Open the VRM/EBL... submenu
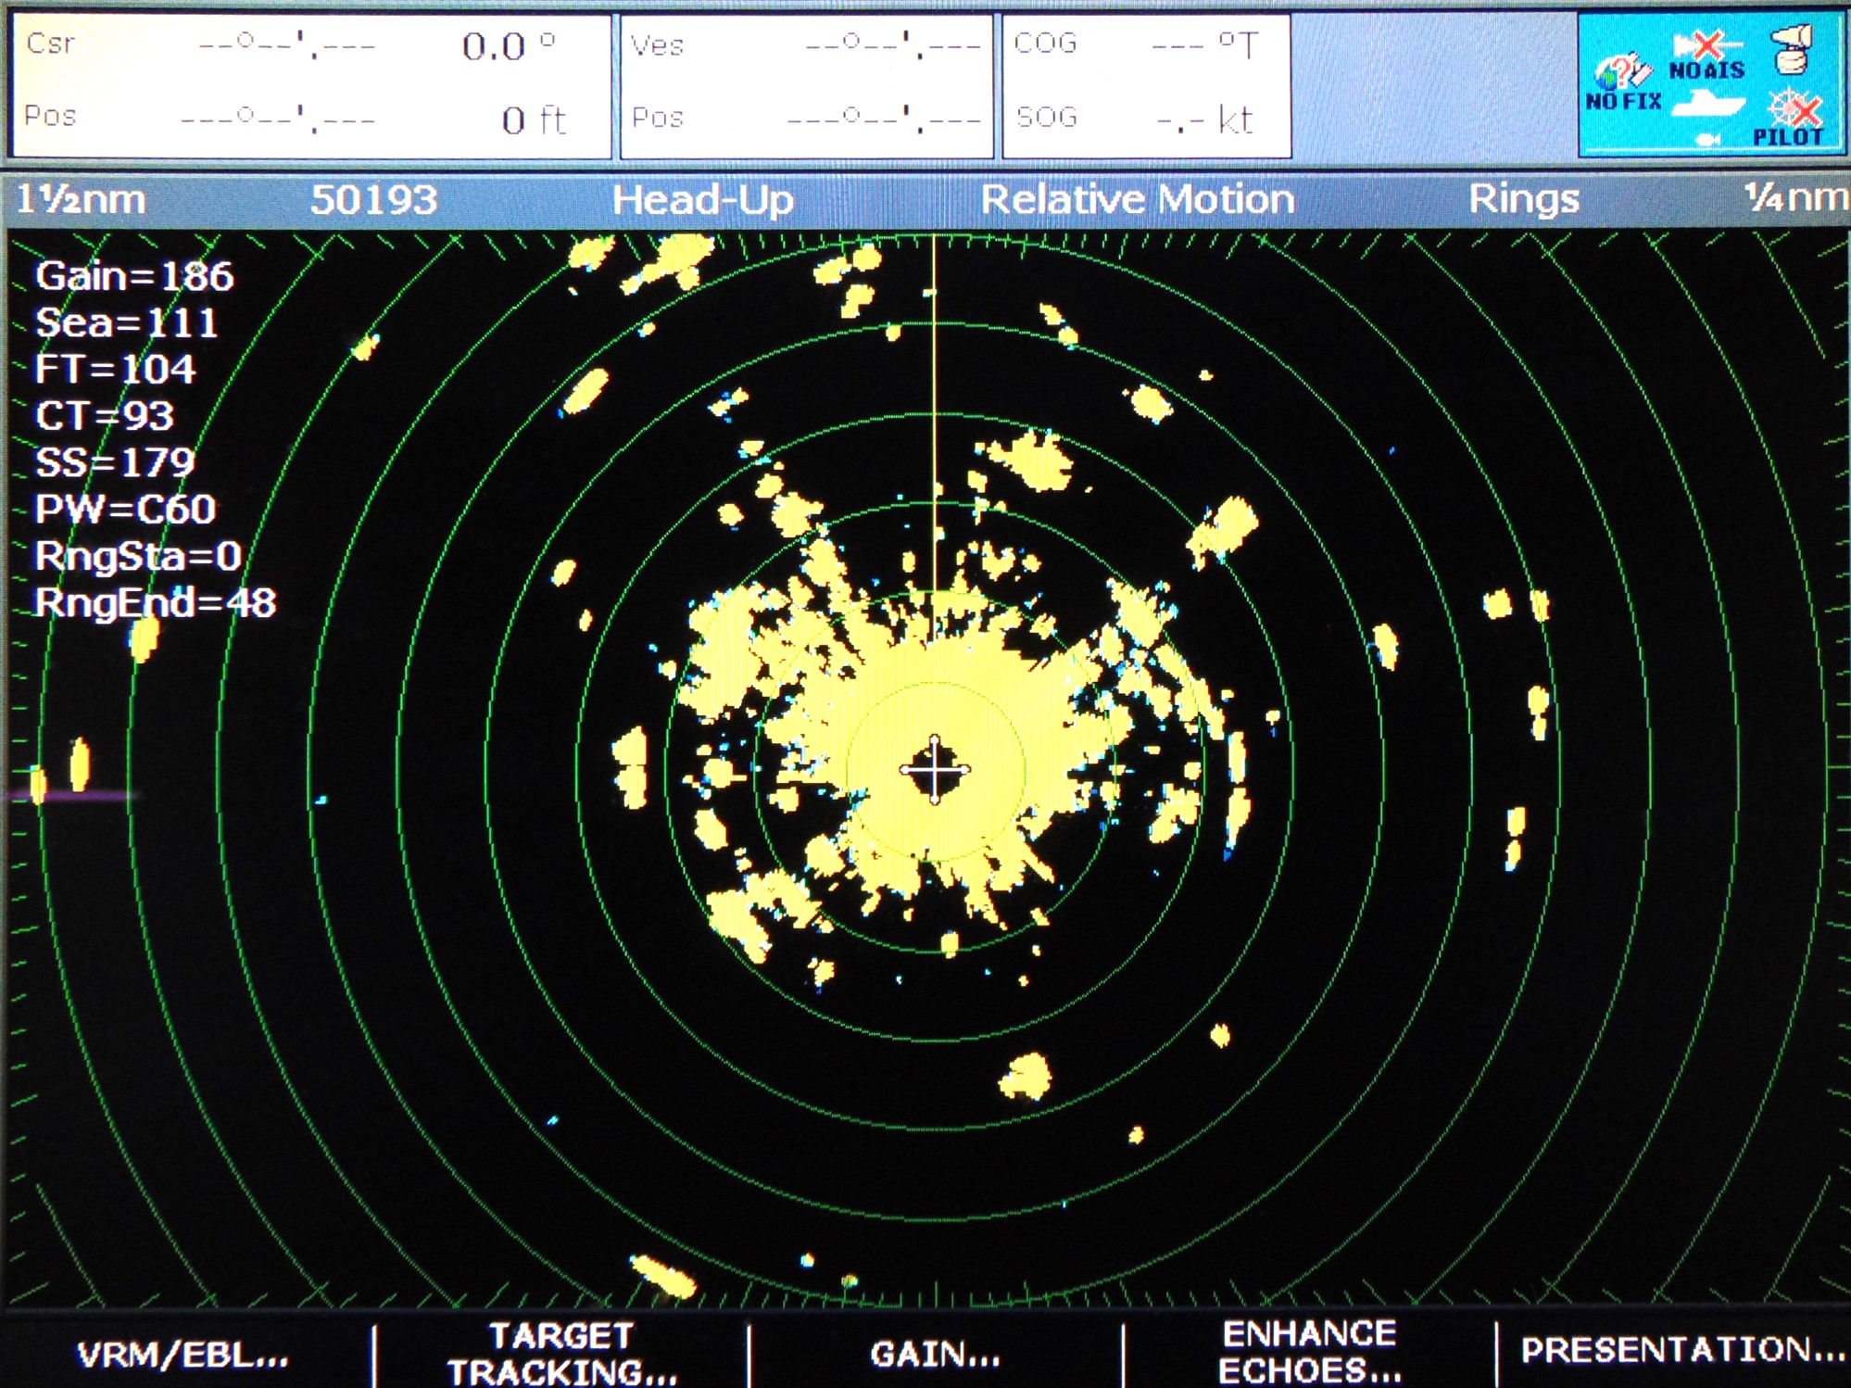This screenshot has height=1388, width=1851. 183,1355
